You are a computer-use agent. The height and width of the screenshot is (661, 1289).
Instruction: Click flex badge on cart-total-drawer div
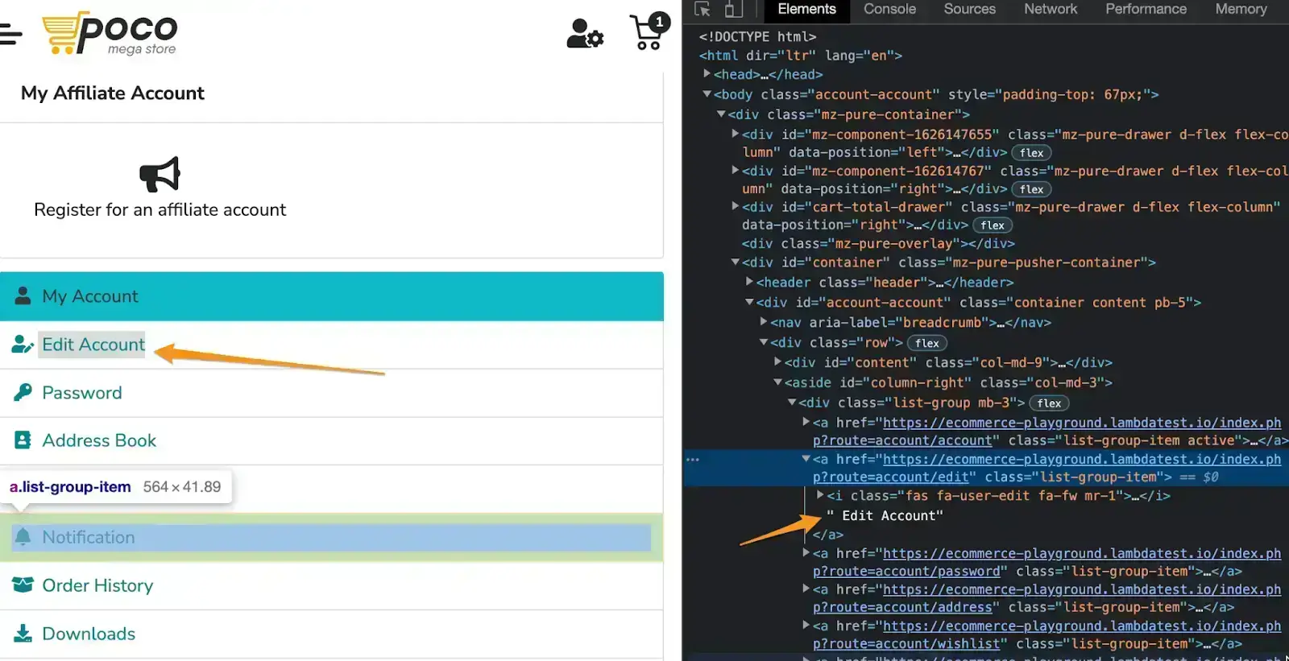(993, 225)
